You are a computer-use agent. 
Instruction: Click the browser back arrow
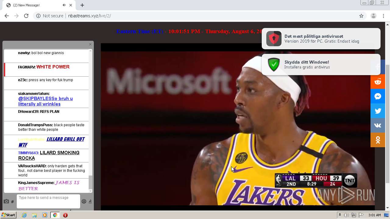pos(7,16)
